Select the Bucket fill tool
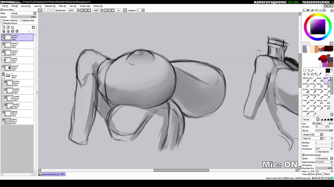This screenshot has width=334, height=187. pos(306,91)
